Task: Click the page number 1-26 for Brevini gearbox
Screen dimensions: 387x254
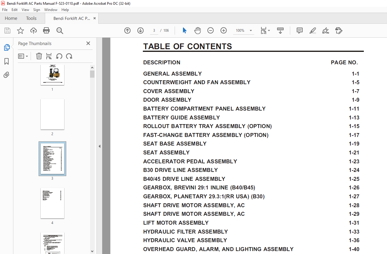Action: tap(354, 188)
